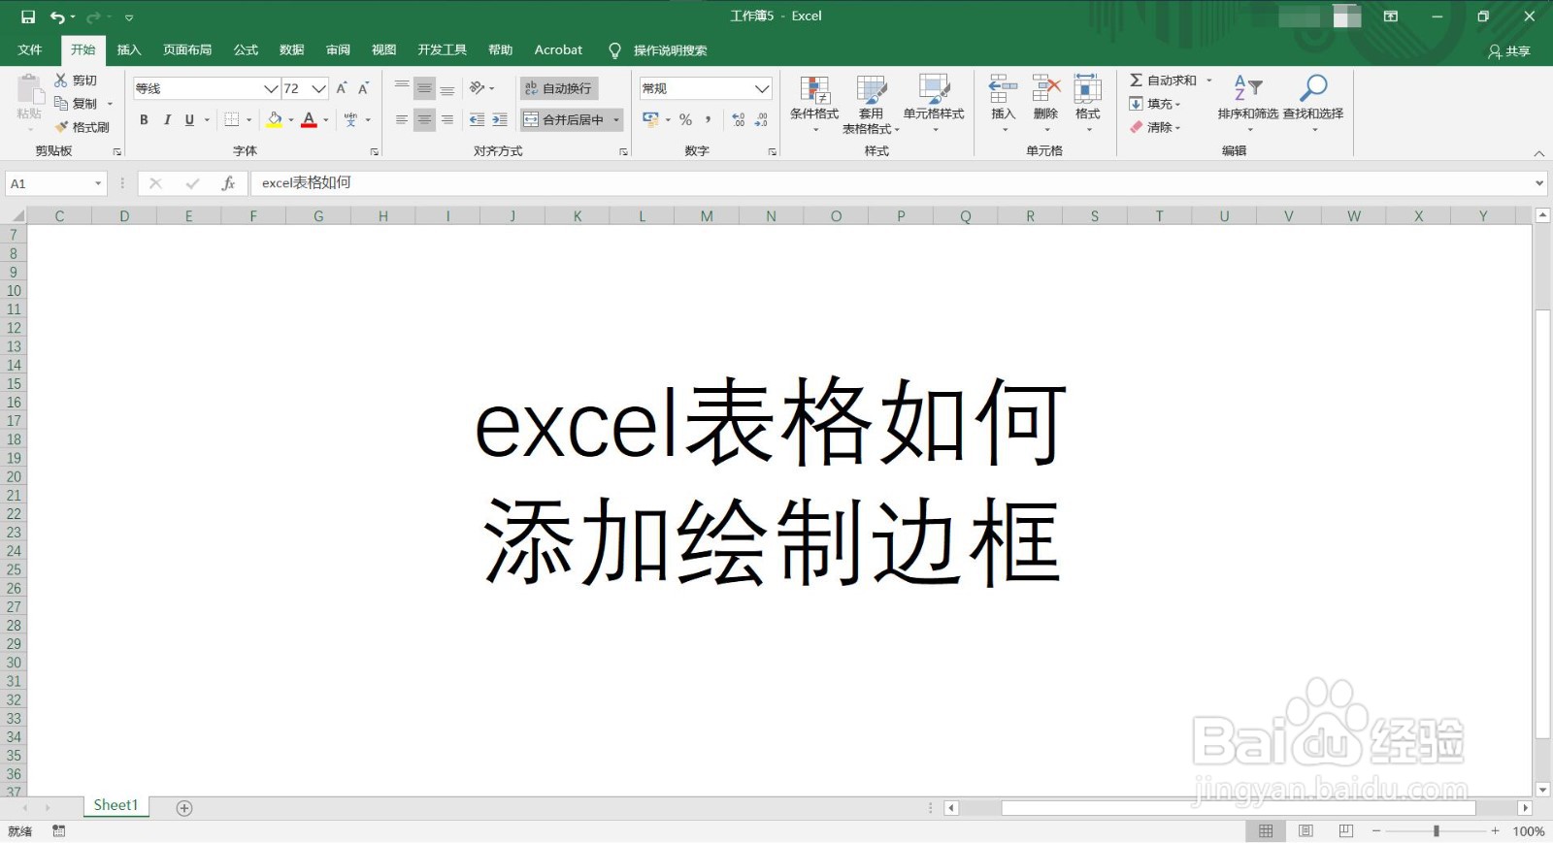Image resolution: width=1553 pixels, height=843 pixels.
Task: Switch to the 插入 ribbon tab
Action: tap(129, 49)
